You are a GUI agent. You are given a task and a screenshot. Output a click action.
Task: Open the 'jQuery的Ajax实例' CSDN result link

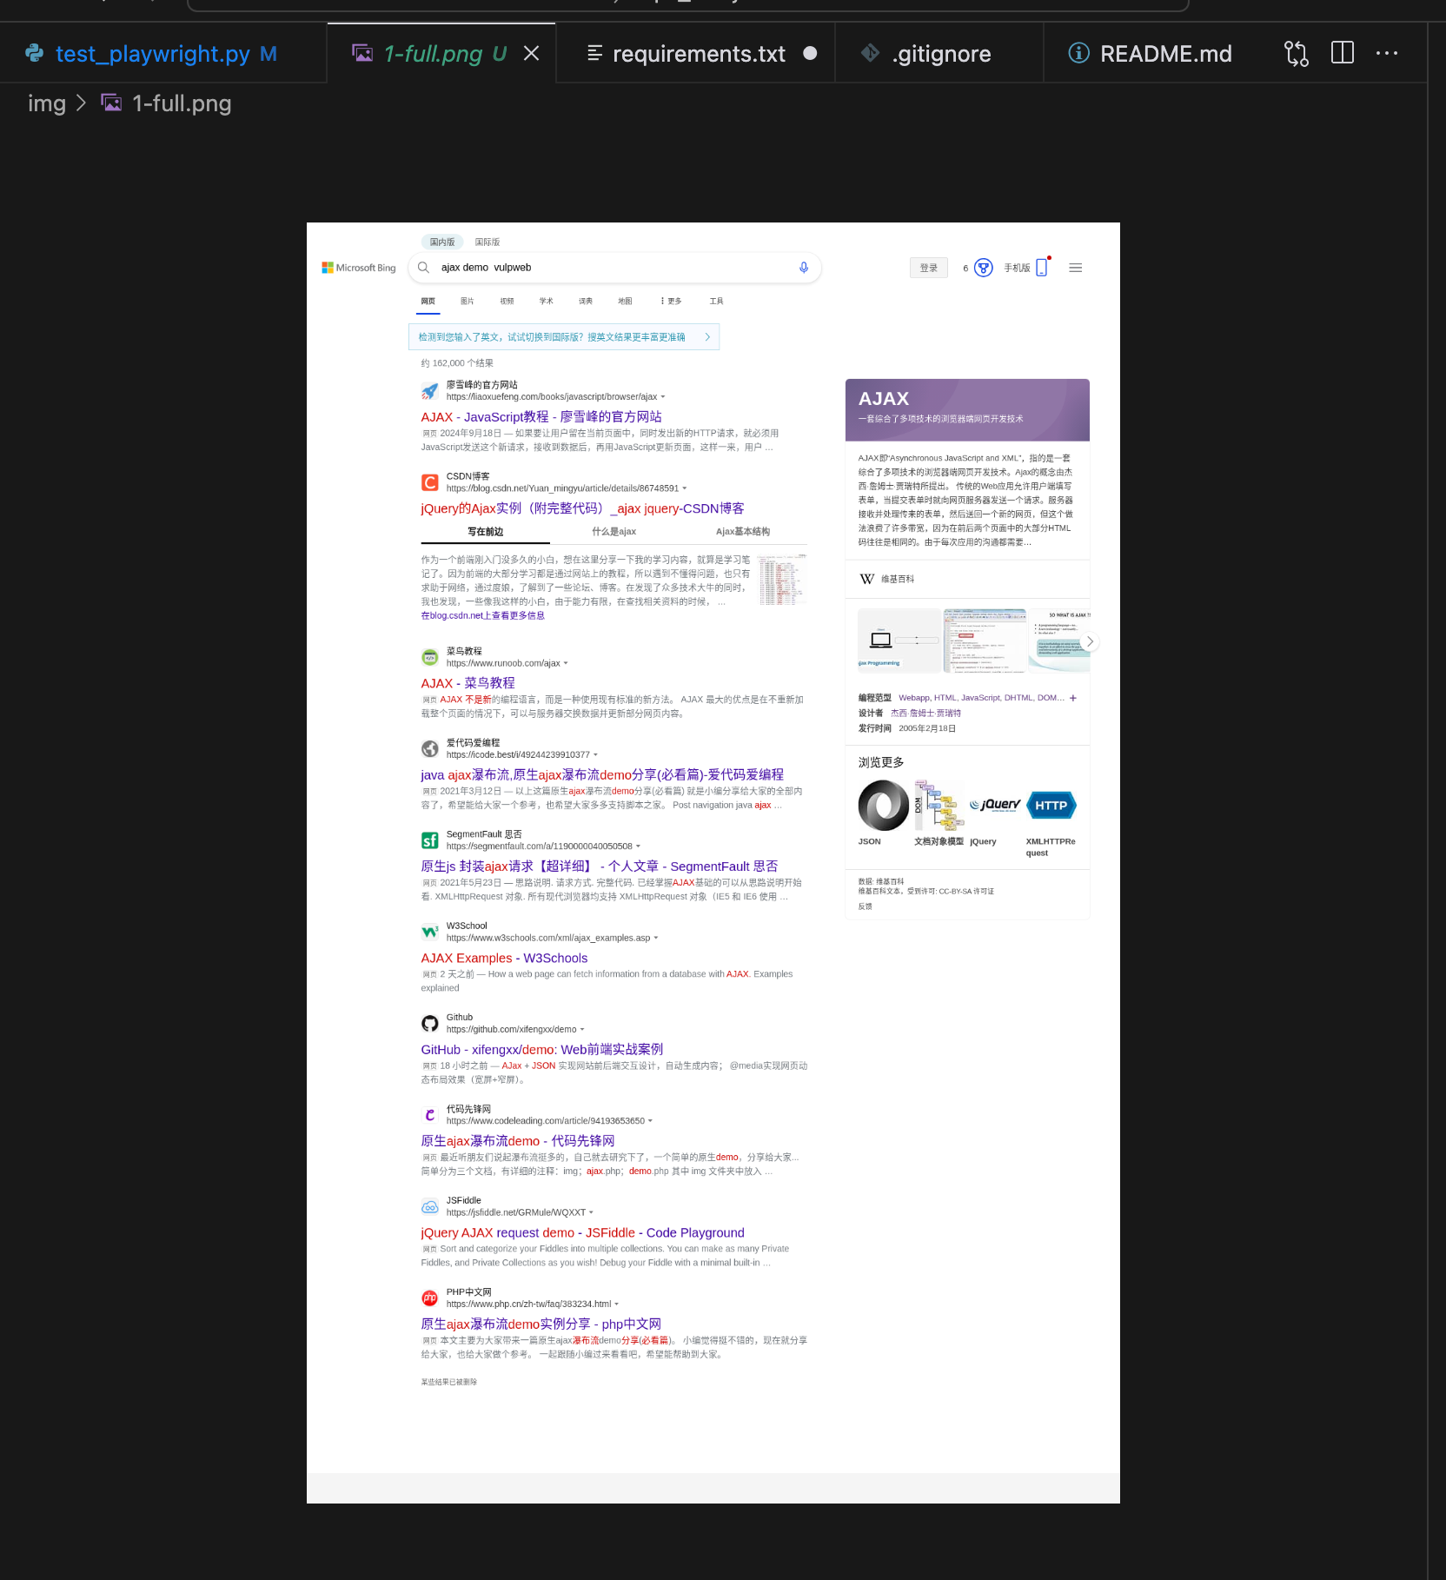click(x=582, y=508)
